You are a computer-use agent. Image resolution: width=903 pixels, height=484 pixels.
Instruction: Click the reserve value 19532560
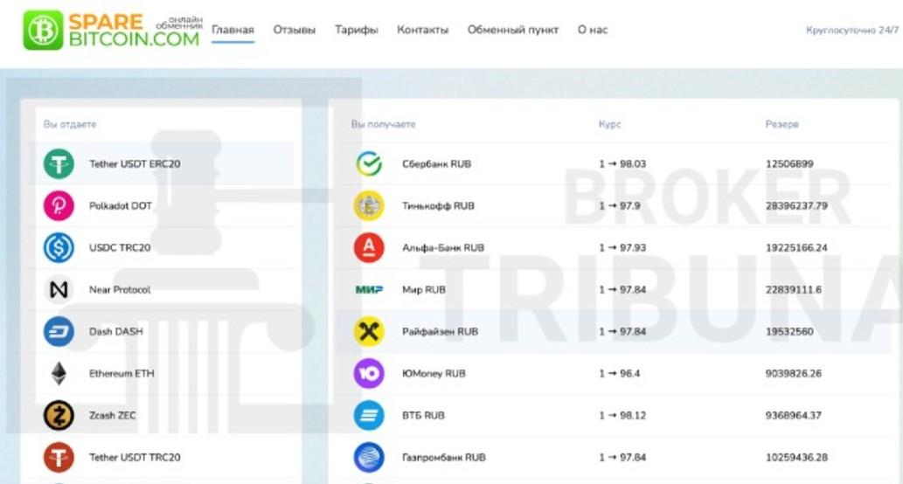(x=789, y=332)
